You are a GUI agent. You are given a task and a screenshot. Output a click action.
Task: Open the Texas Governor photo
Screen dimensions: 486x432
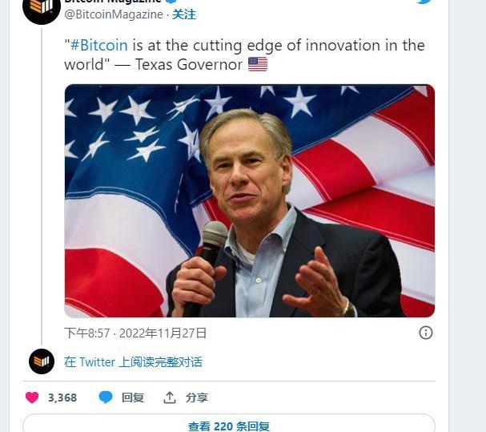(249, 200)
